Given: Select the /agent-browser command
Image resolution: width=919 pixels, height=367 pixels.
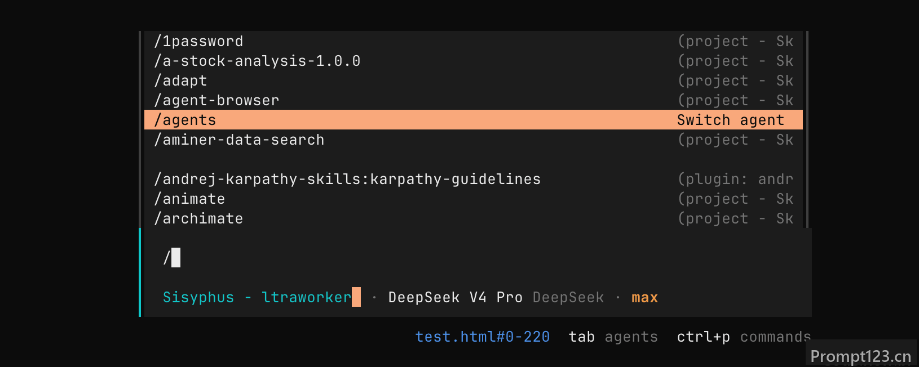Looking at the screenshot, I should click(x=474, y=100).
